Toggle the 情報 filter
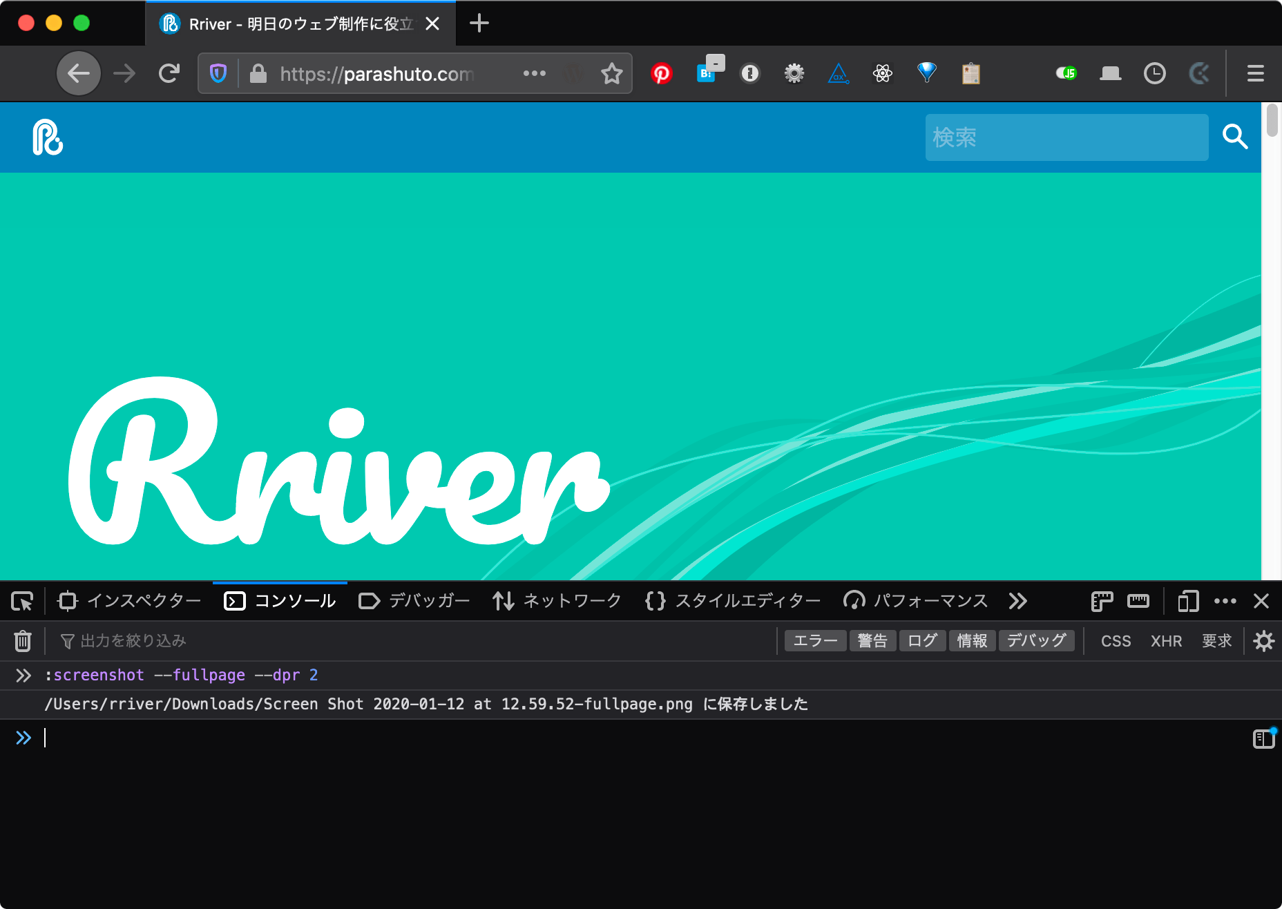Screen dimensions: 1282x909 pyautogui.click(x=972, y=641)
